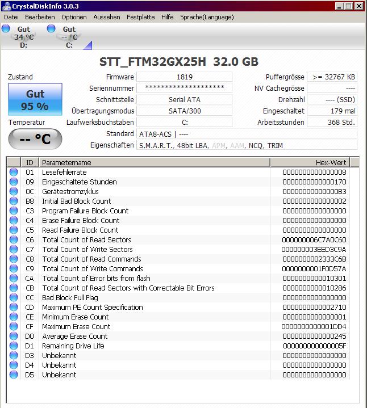Open the Optionen menu
Viewport: 367px width, 408px height.
pos(74,17)
